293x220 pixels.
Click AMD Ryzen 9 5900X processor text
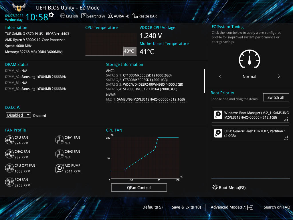[35, 40]
